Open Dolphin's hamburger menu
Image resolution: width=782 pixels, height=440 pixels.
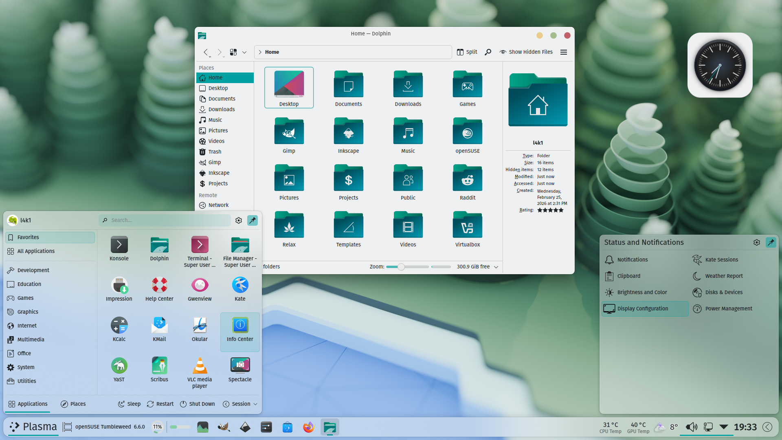coord(564,52)
